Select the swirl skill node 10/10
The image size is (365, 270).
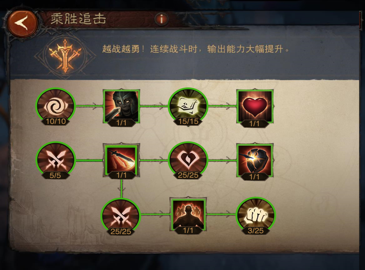[56, 106]
